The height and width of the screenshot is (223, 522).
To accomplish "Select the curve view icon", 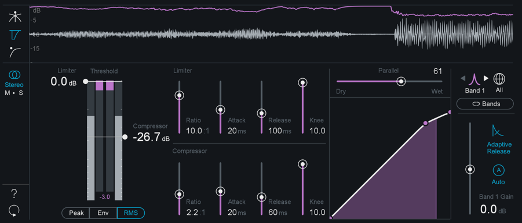I will click(x=15, y=52).
